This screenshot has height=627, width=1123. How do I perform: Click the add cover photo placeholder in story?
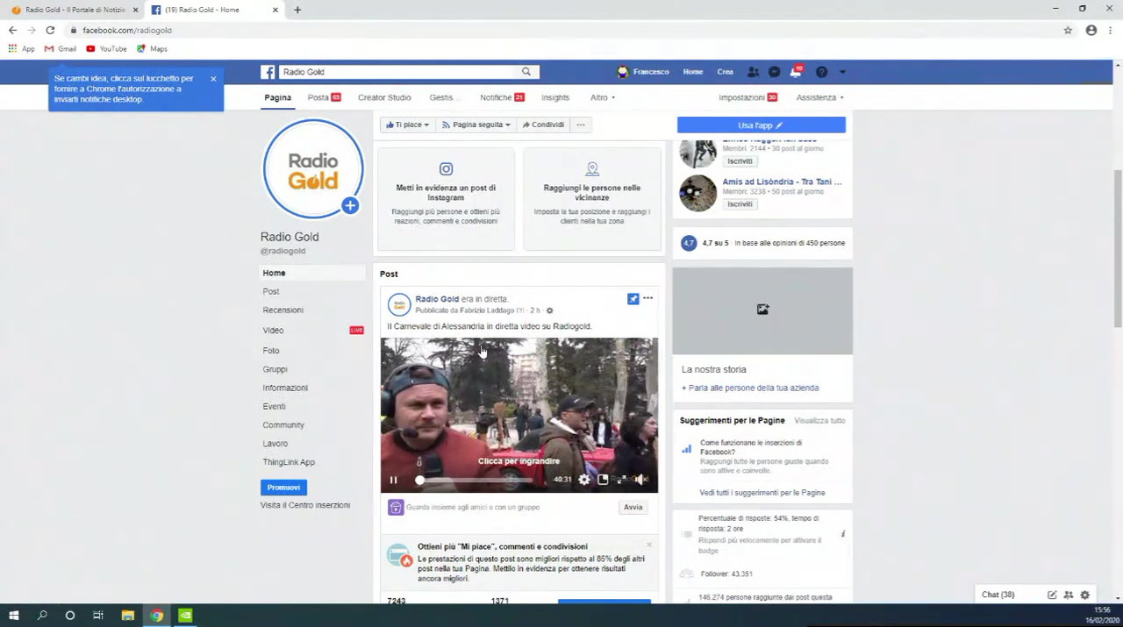(x=762, y=310)
